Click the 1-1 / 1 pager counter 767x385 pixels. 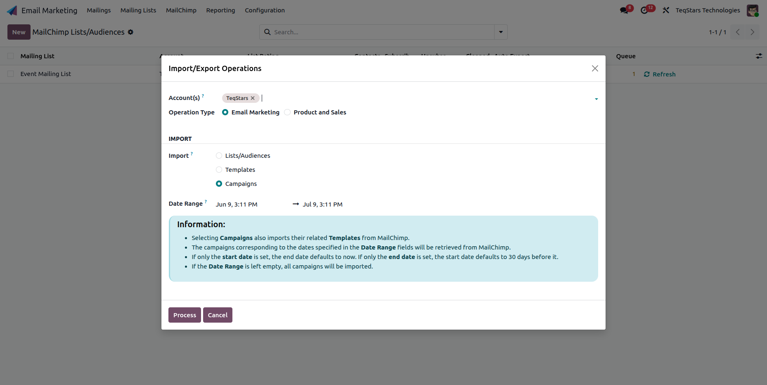point(717,32)
